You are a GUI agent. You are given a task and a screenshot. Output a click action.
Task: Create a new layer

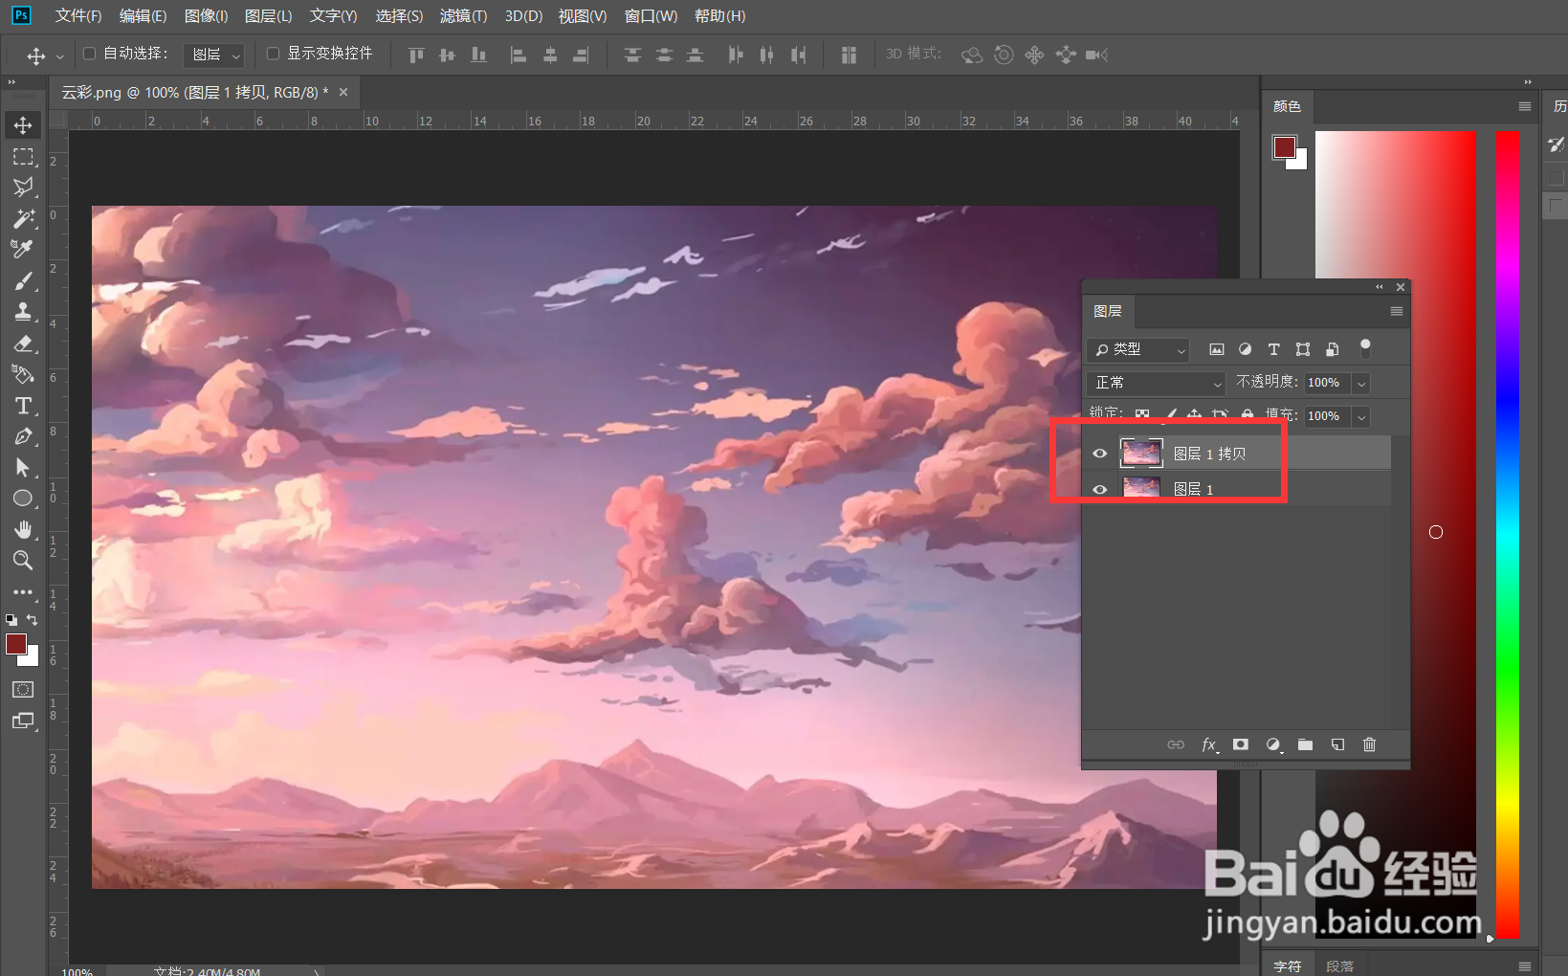point(1337,744)
